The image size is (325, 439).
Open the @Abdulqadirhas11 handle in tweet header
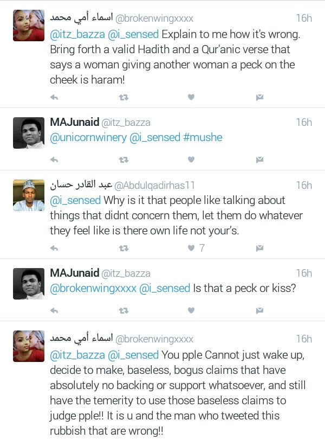coord(154,185)
